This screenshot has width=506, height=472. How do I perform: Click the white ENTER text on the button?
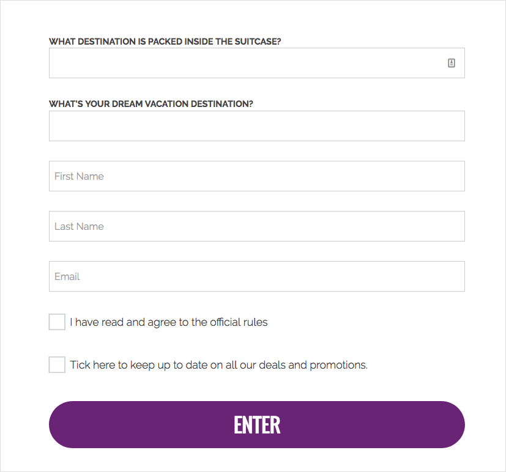click(x=257, y=425)
